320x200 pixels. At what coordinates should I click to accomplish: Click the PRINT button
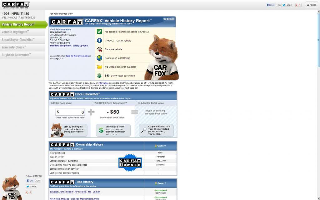pyautogui.click(x=312, y=5)
